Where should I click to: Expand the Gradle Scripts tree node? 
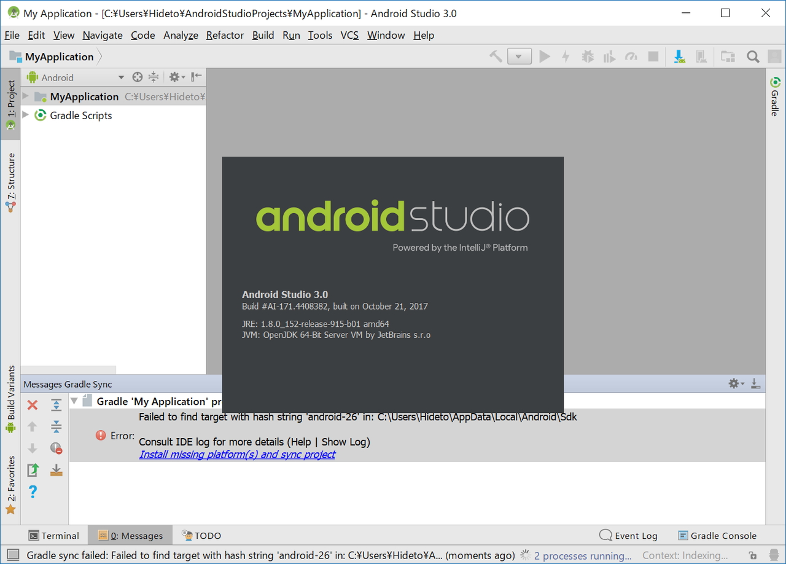(x=26, y=115)
